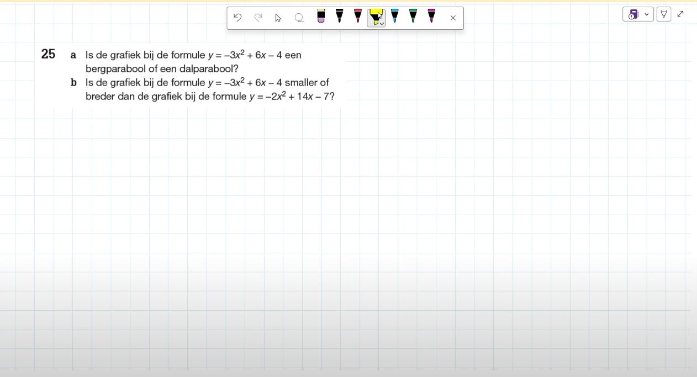Pick the eraser tool
The height and width of the screenshot is (377, 697).
[321, 17]
